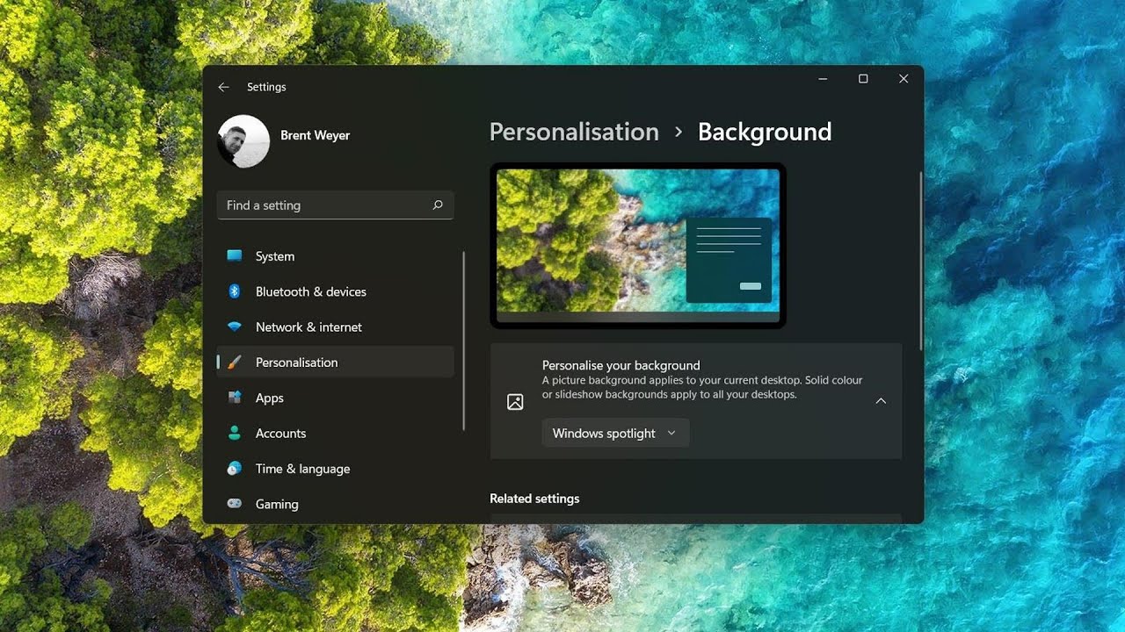The width and height of the screenshot is (1125, 632).
Task: Click the Brent Weyer account name
Action: click(315, 135)
